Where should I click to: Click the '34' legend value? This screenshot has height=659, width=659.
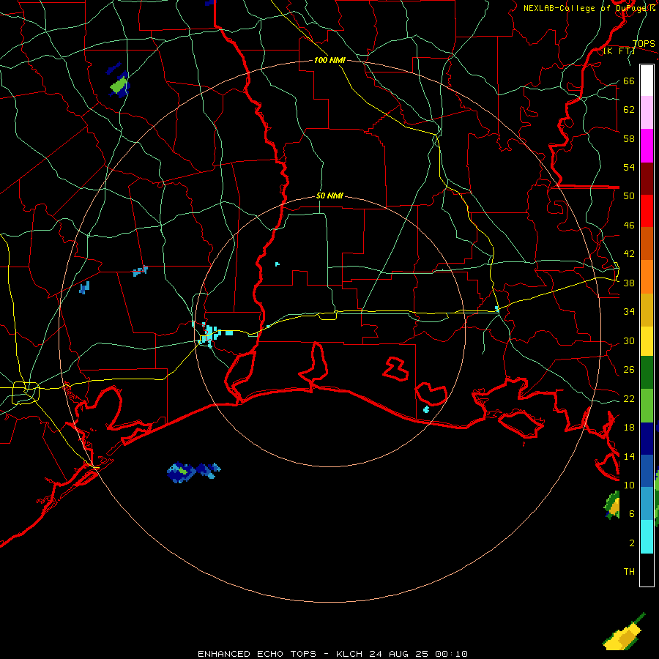click(629, 312)
